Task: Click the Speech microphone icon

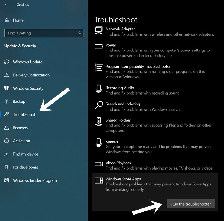Action: pos(99,143)
